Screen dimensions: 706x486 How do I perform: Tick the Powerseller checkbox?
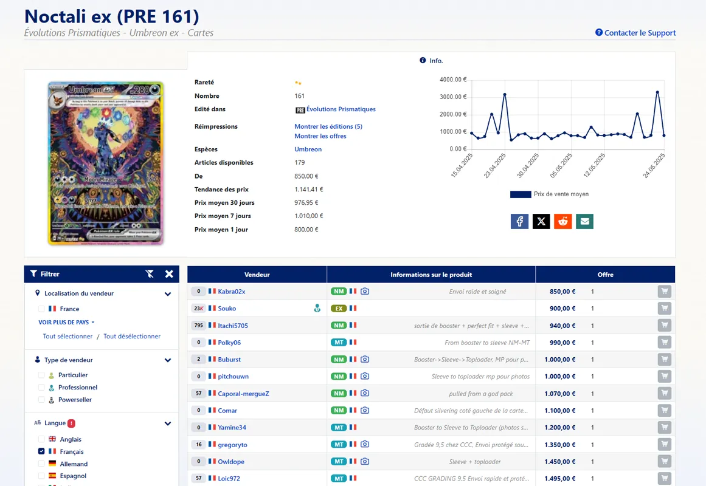[x=41, y=400]
